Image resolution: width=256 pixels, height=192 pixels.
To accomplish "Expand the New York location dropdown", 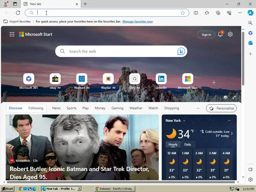I will 184,121.
